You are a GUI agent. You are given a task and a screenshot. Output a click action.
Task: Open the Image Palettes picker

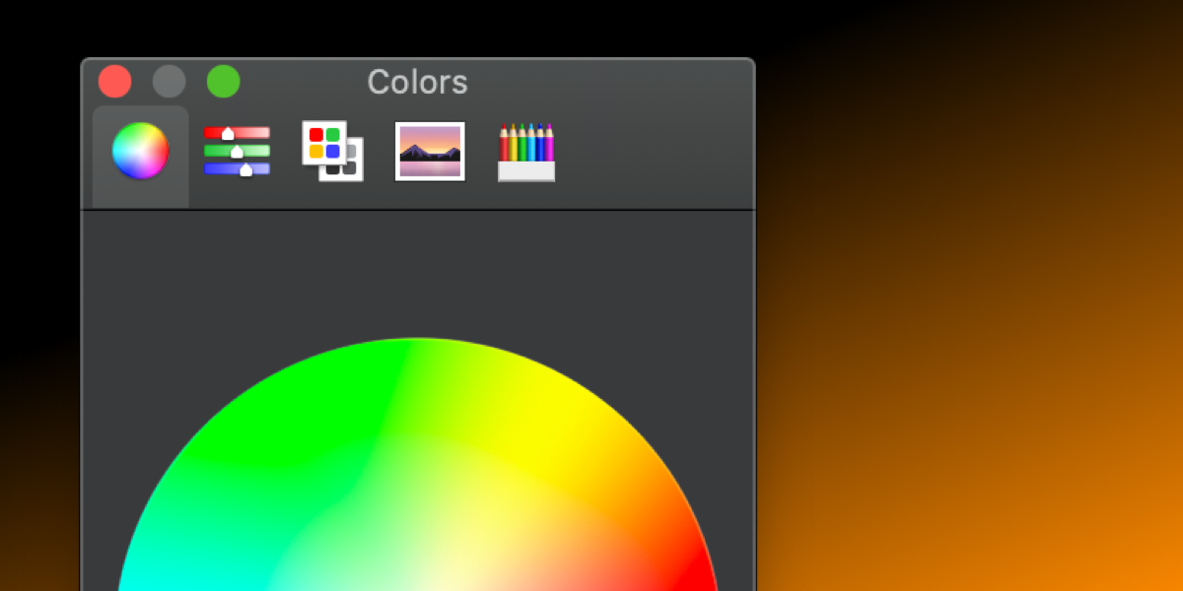coord(430,151)
